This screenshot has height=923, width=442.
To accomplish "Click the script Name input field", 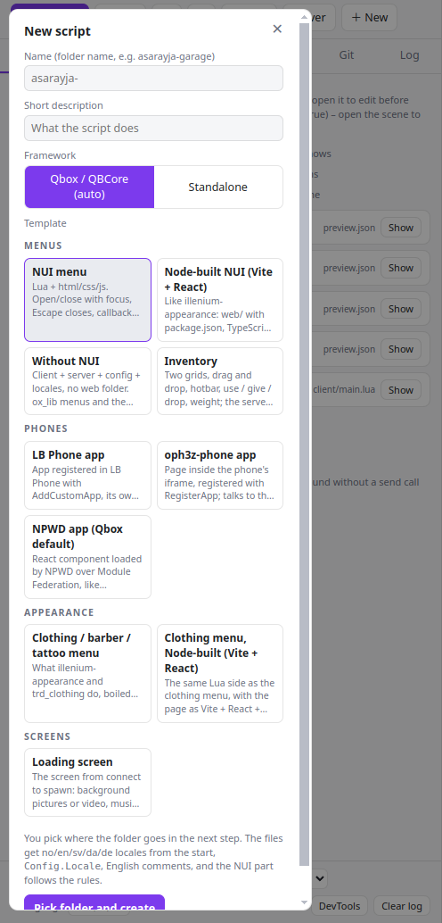I will pyautogui.click(x=153, y=79).
